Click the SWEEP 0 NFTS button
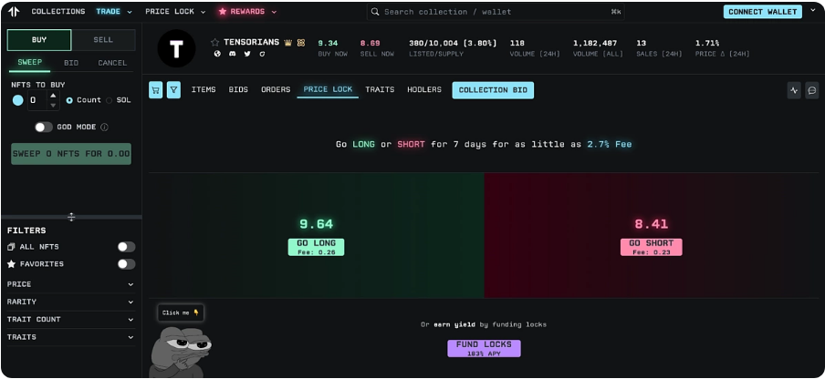 coord(71,154)
